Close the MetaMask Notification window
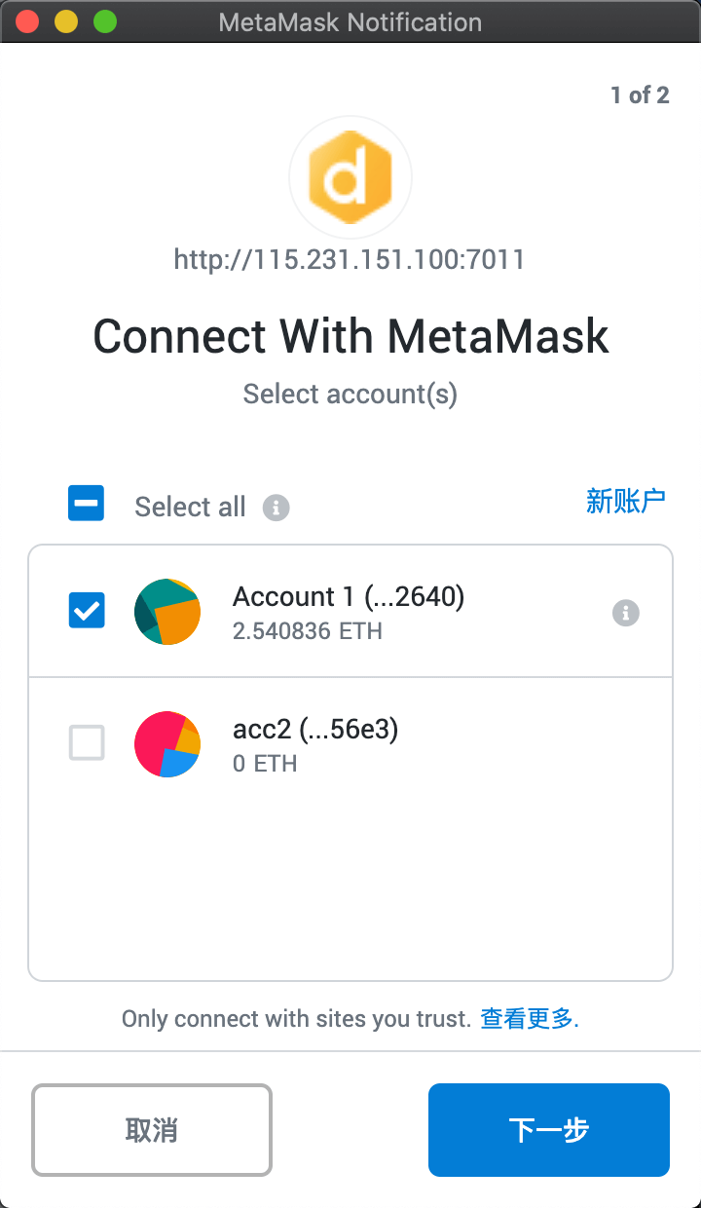This screenshot has height=1208, width=701. (27, 21)
